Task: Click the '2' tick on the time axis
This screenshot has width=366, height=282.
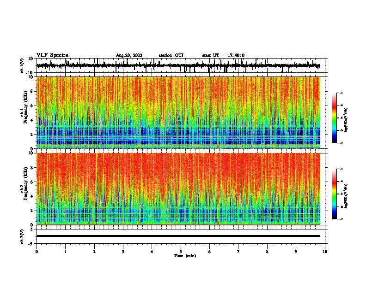Action: click(x=94, y=252)
